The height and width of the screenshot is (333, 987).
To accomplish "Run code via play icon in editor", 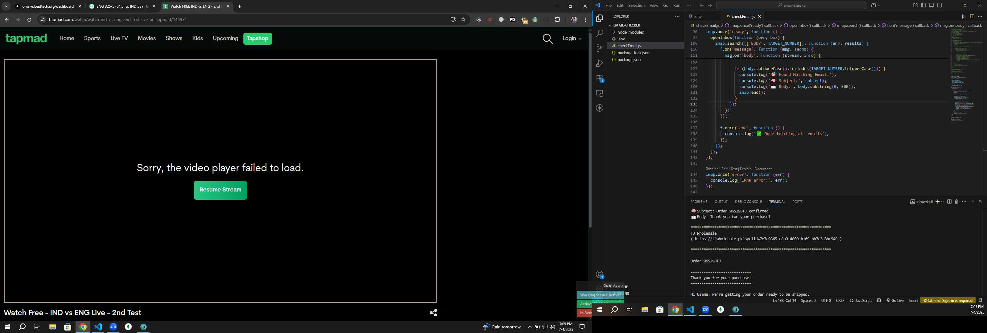I will 963,16.
